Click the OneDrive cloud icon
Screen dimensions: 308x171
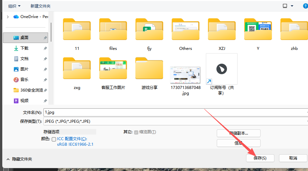16,17
